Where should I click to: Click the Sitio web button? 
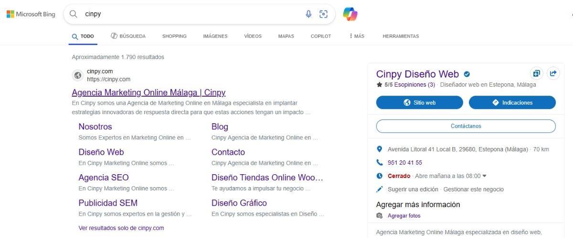point(420,102)
